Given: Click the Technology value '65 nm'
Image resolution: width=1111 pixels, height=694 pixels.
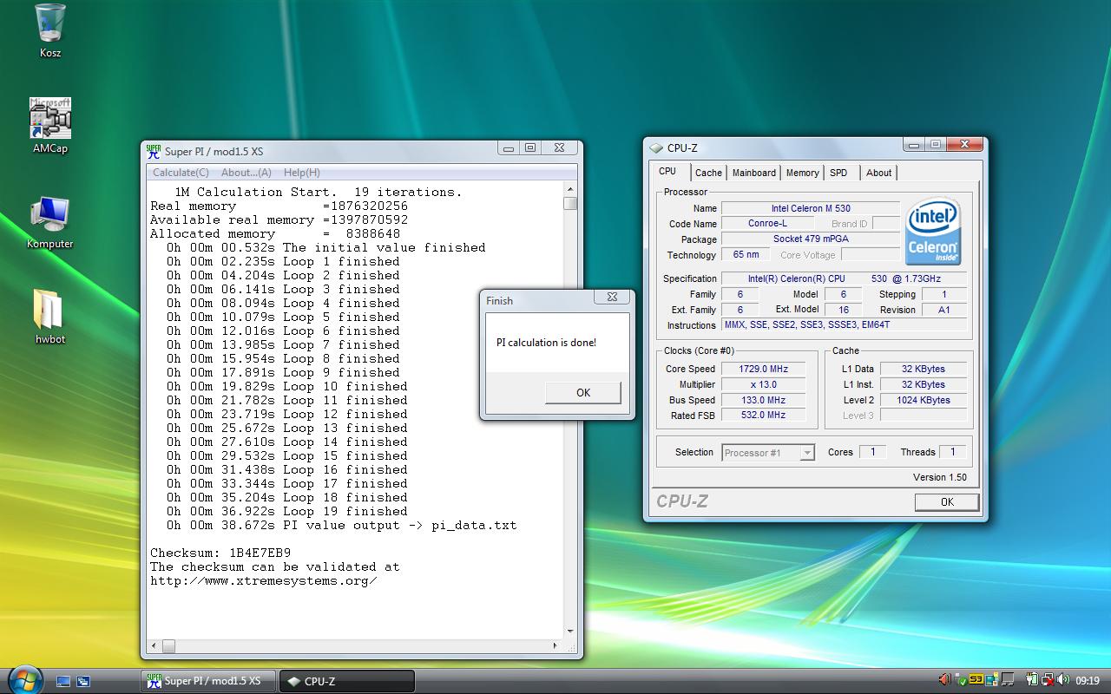Looking at the screenshot, I should tap(746, 255).
